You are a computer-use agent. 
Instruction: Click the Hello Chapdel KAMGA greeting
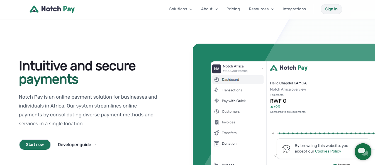coord(289,83)
